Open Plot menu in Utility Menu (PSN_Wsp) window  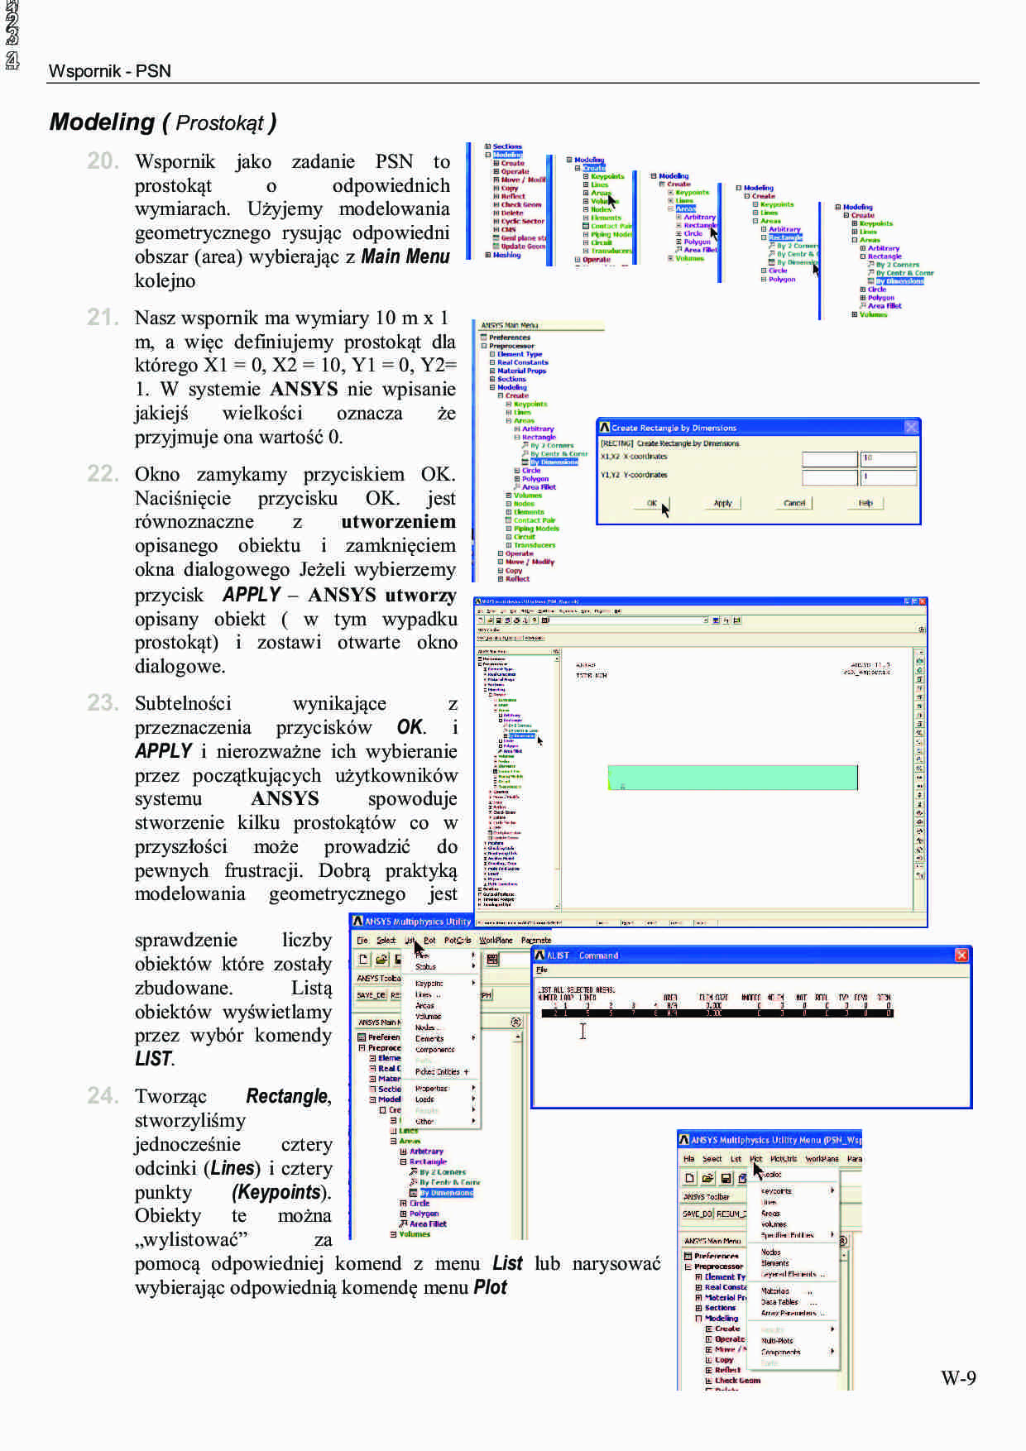756,1159
